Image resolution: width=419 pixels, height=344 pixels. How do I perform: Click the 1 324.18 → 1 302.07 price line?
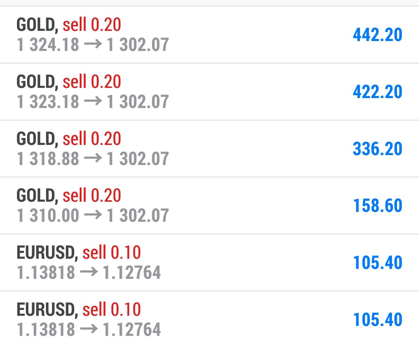93,45
